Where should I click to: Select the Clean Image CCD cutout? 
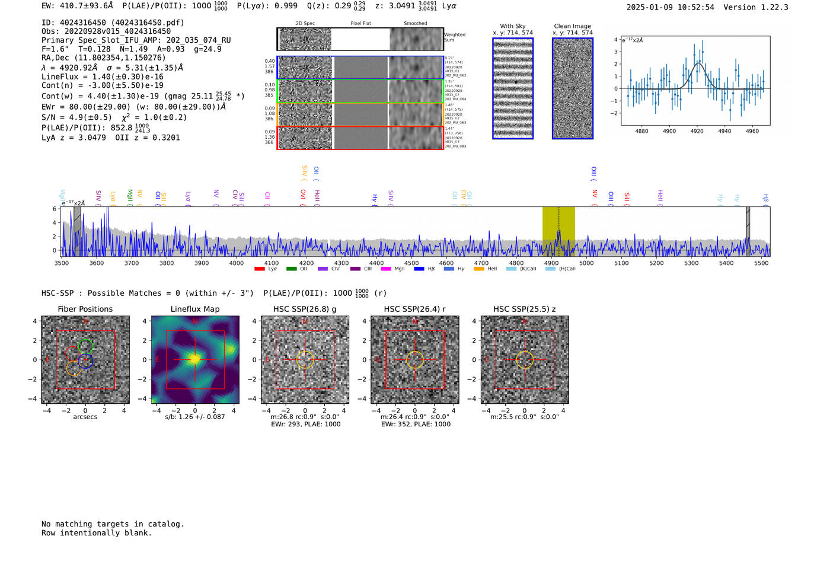point(573,88)
